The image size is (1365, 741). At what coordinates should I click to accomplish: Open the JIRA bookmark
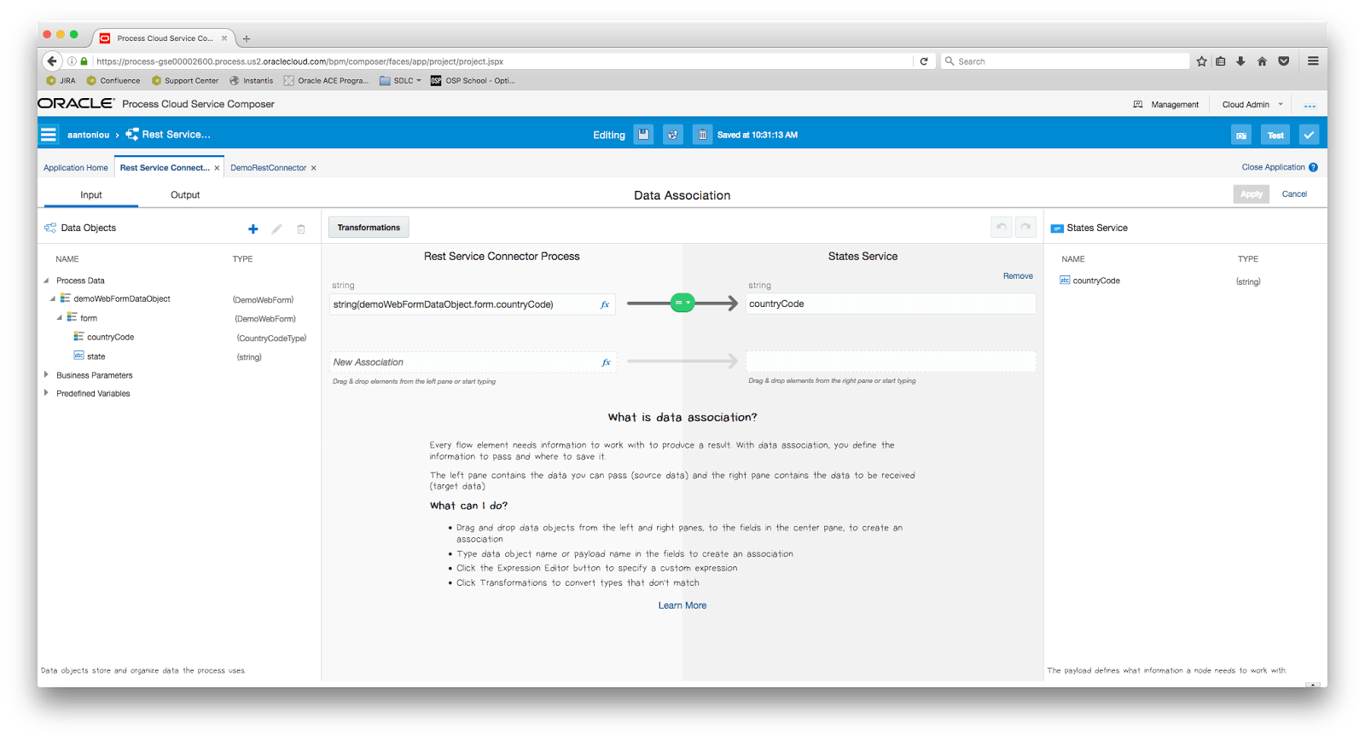[61, 81]
